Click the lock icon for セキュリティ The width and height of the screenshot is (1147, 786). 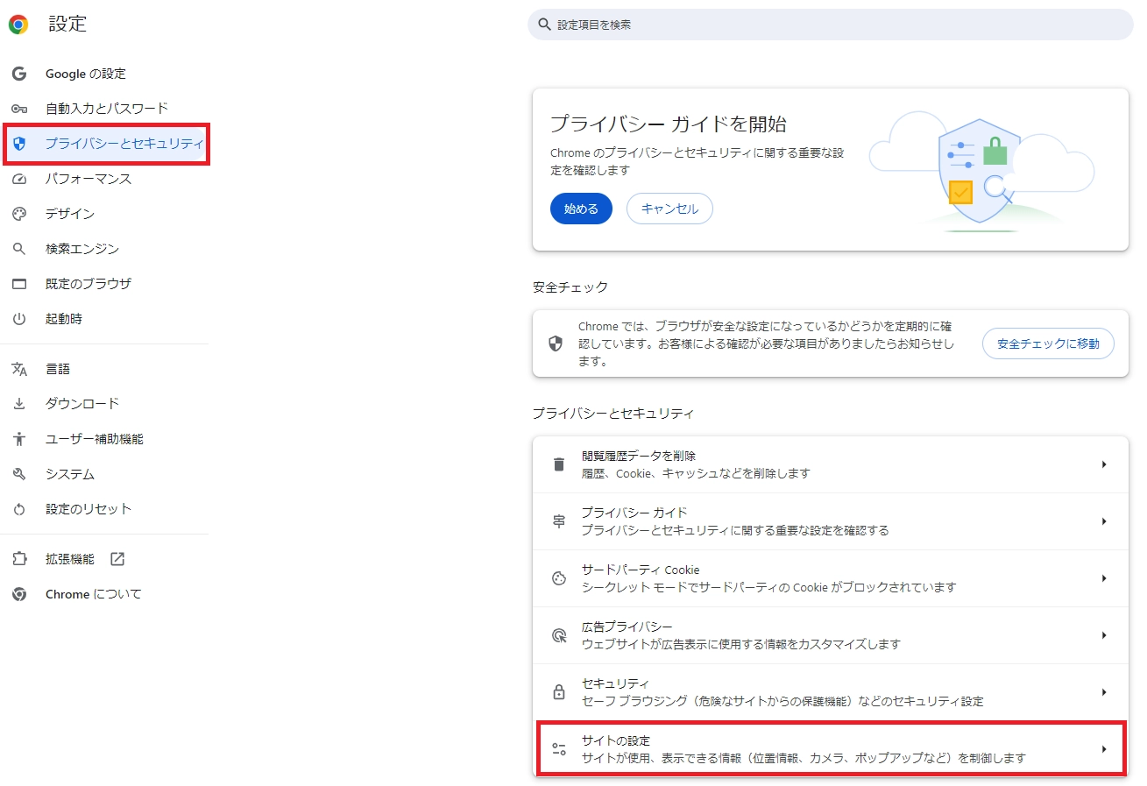click(x=559, y=692)
